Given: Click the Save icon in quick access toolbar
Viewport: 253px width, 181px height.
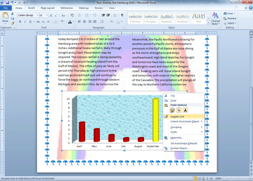Looking at the screenshot, I should tap(7, 2).
